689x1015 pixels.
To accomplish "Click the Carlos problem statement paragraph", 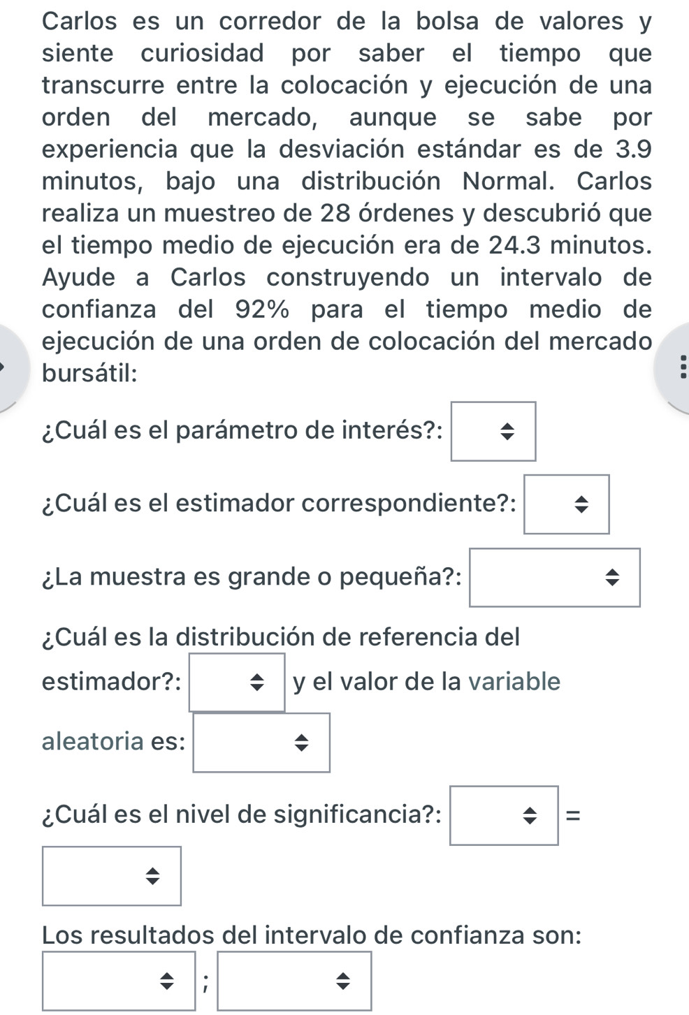I will click(347, 197).
